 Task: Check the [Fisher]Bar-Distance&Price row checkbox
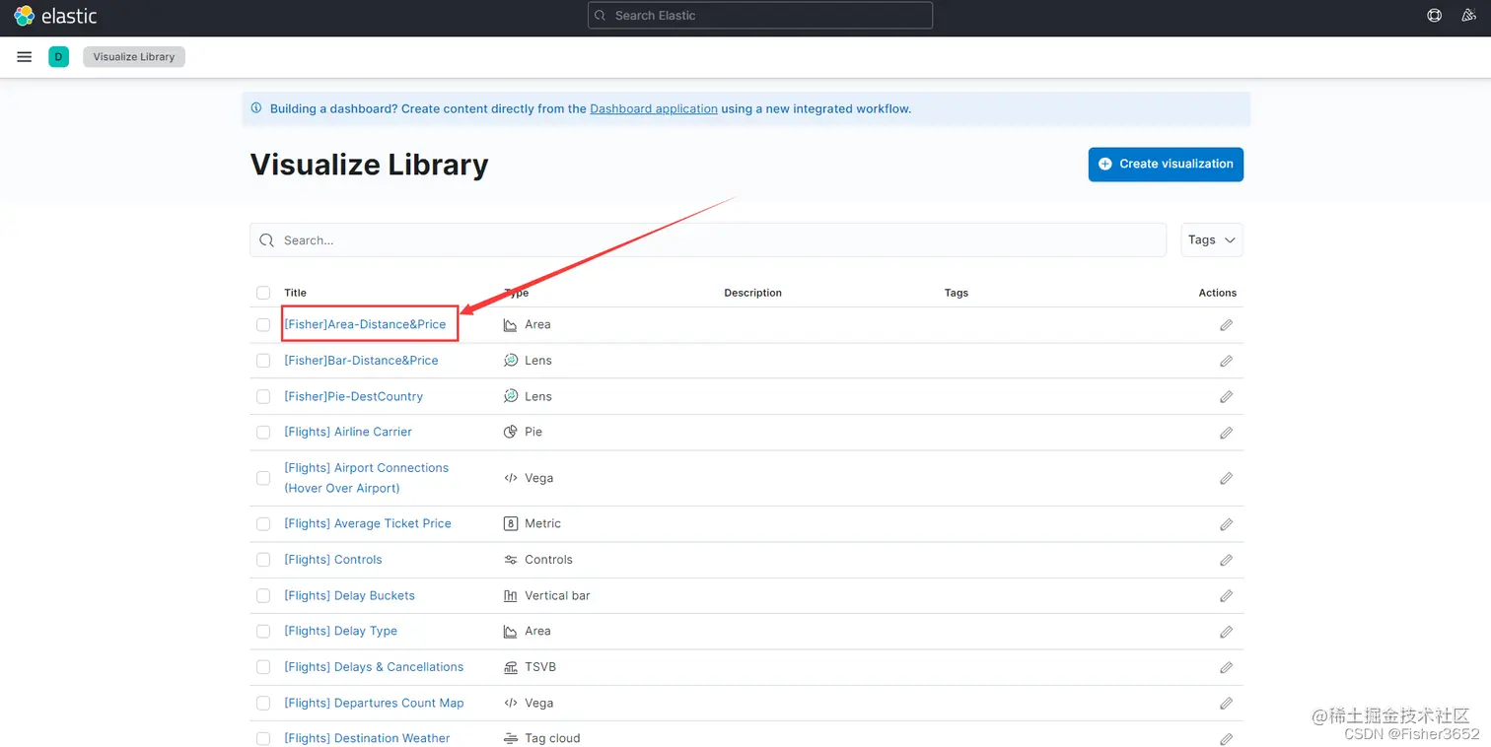point(263,361)
